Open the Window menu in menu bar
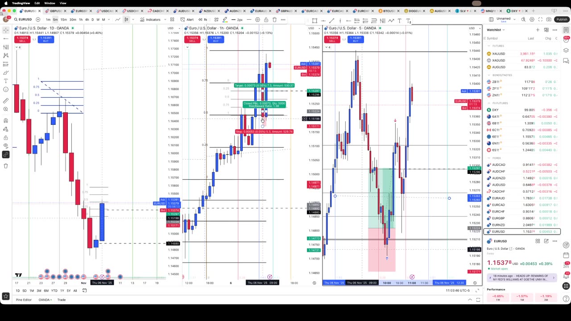This screenshot has height=321, width=571. click(x=50, y=3)
